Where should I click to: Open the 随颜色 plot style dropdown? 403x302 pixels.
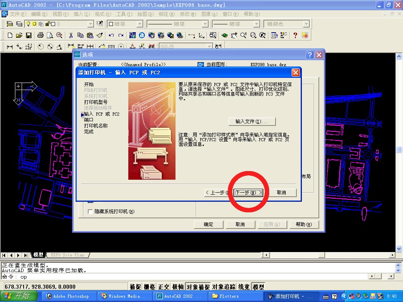[x=306, y=24]
